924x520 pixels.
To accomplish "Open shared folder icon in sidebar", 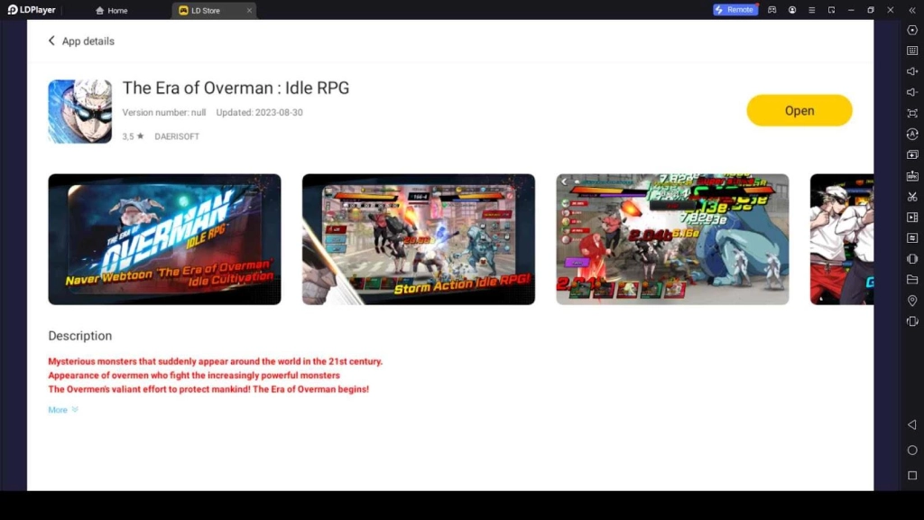I will (x=912, y=280).
